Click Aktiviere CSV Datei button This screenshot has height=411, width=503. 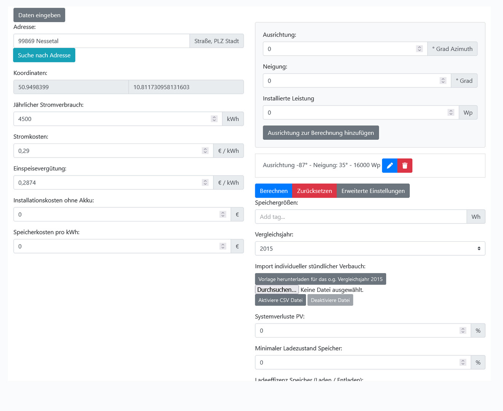280,300
